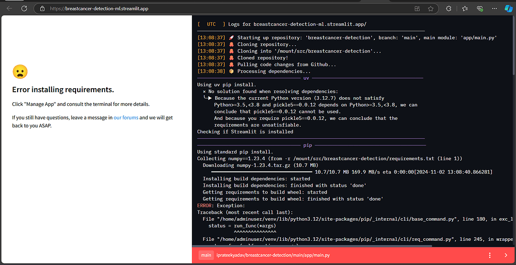Screen dimensions: 516x265
Task: Open the Favorites list icon
Action: 465,9
